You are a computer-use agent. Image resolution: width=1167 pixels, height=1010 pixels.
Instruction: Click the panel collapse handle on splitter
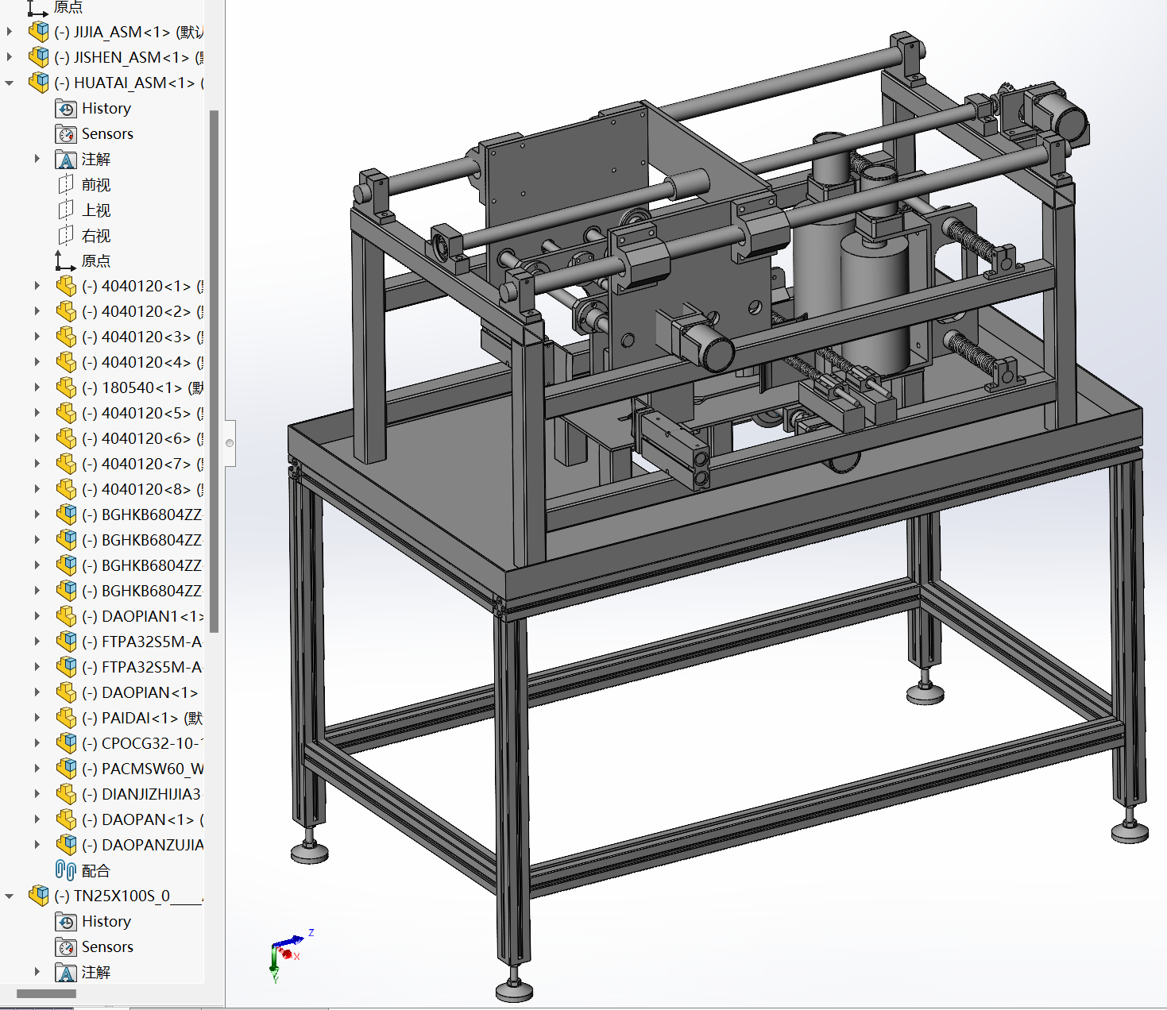pyautogui.click(x=230, y=443)
